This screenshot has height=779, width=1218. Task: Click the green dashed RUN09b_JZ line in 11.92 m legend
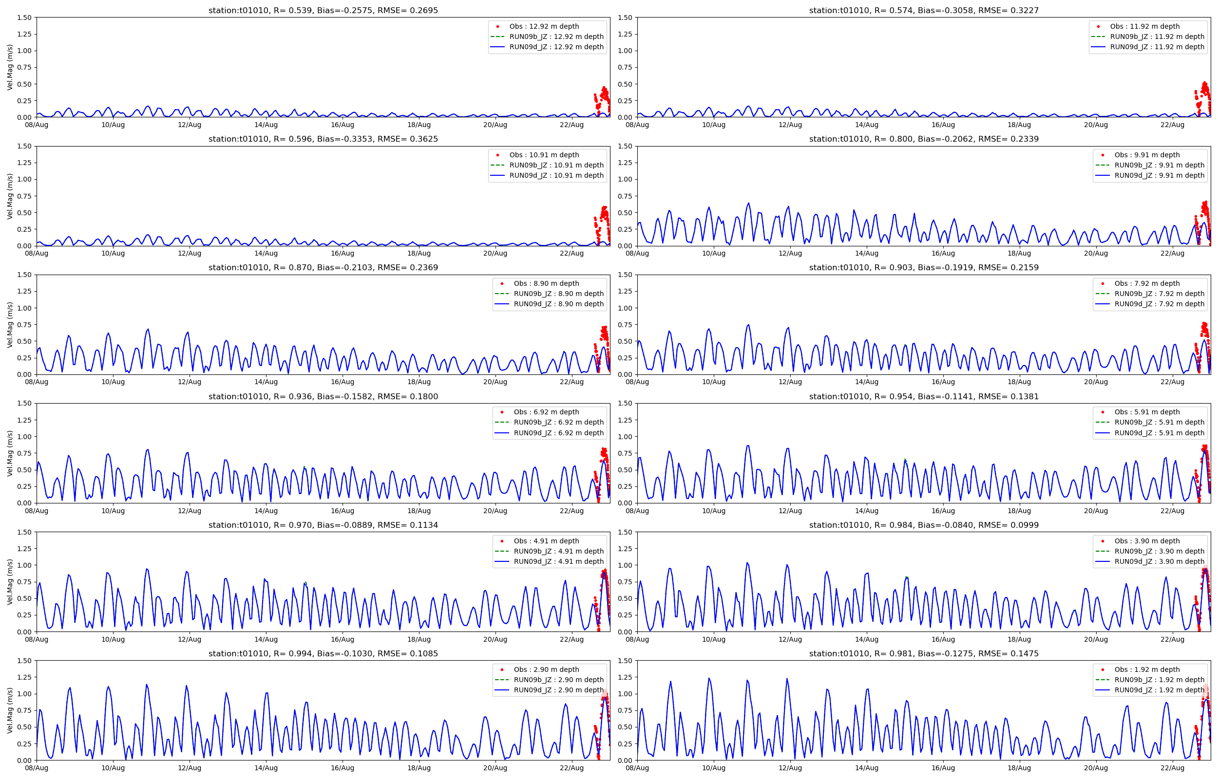[x=1098, y=37]
